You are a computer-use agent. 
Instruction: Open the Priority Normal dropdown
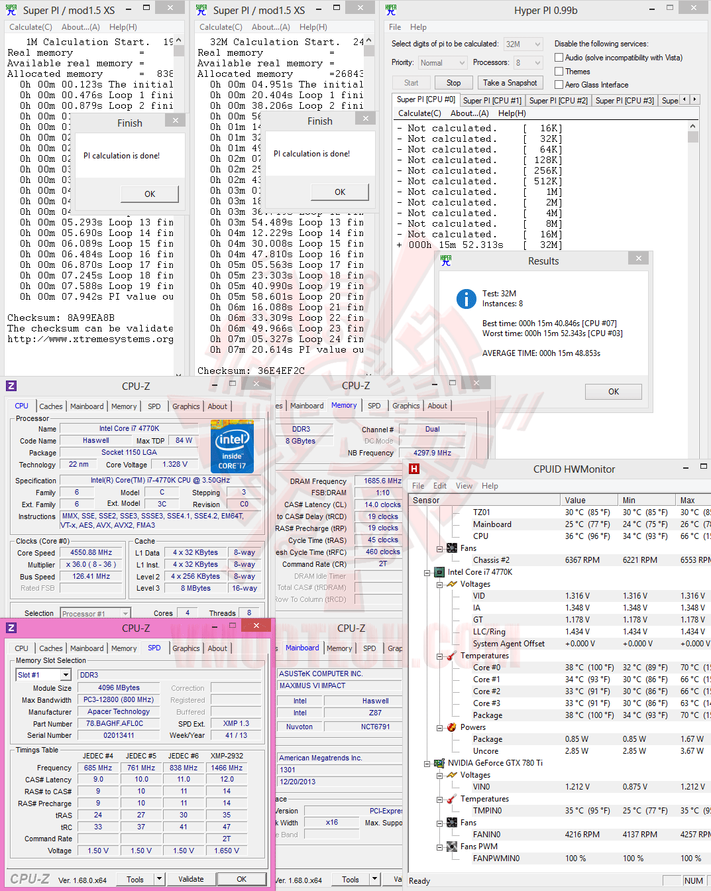coord(443,63)
